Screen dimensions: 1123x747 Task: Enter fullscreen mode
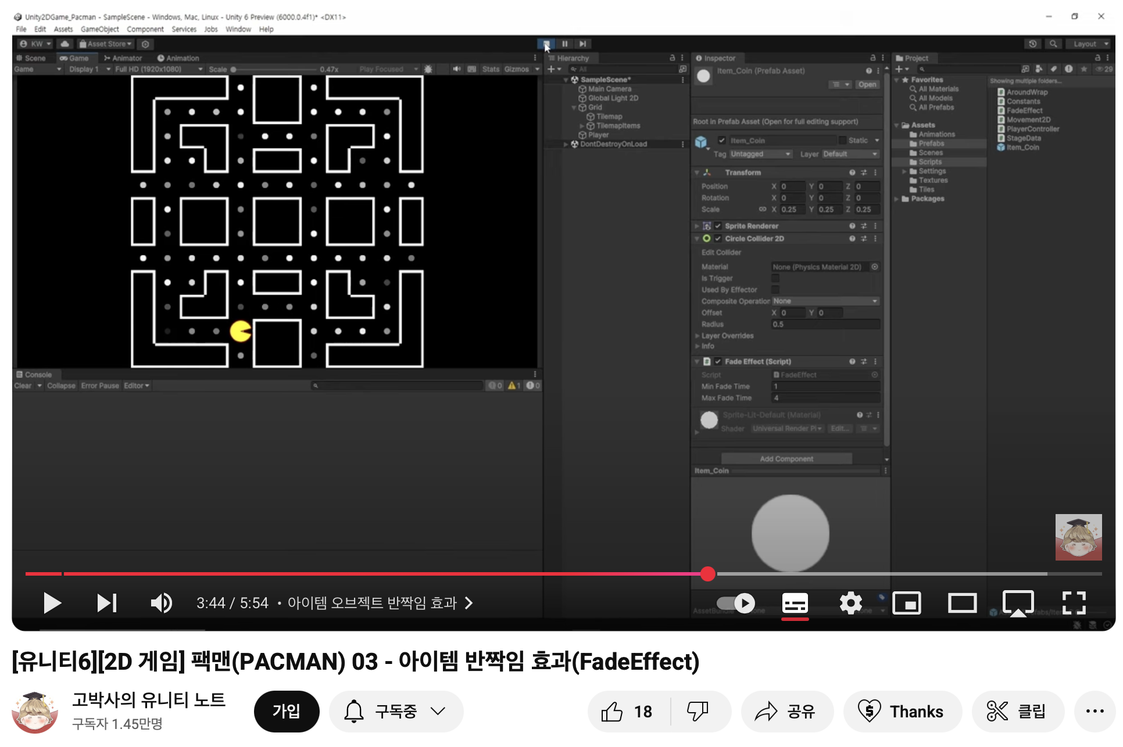(x=1074, y=603)
